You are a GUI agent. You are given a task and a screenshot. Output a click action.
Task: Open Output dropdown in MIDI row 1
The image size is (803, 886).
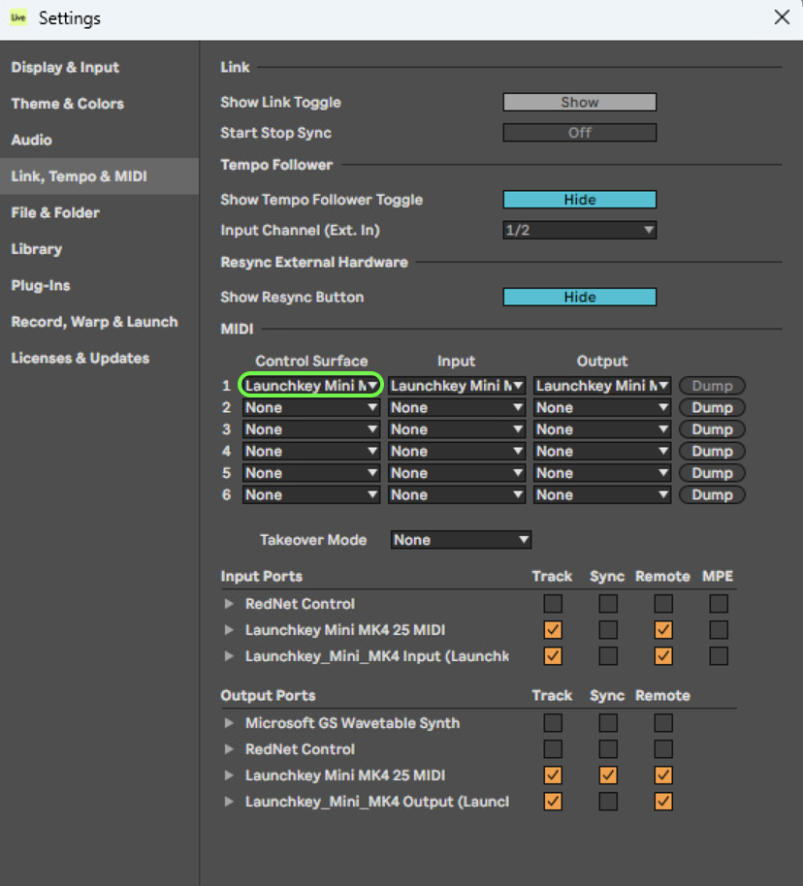601,386
